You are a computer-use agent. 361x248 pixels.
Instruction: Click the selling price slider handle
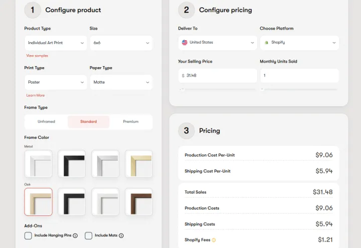coord(182,90)
